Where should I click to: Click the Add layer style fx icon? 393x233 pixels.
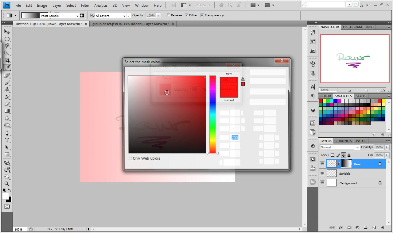[x=341, y=228]
